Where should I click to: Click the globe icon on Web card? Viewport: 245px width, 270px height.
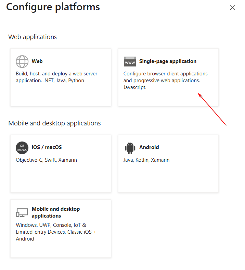point(22,61)
